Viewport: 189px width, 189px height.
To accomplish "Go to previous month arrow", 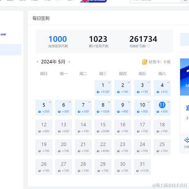I will [37, 62].
